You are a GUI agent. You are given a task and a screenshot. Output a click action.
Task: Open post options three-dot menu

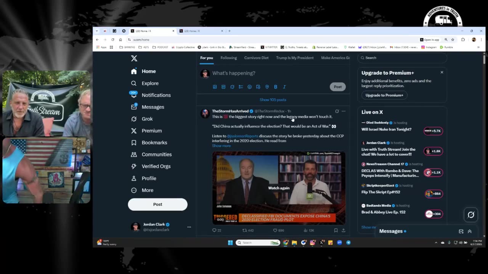point(344,111)
